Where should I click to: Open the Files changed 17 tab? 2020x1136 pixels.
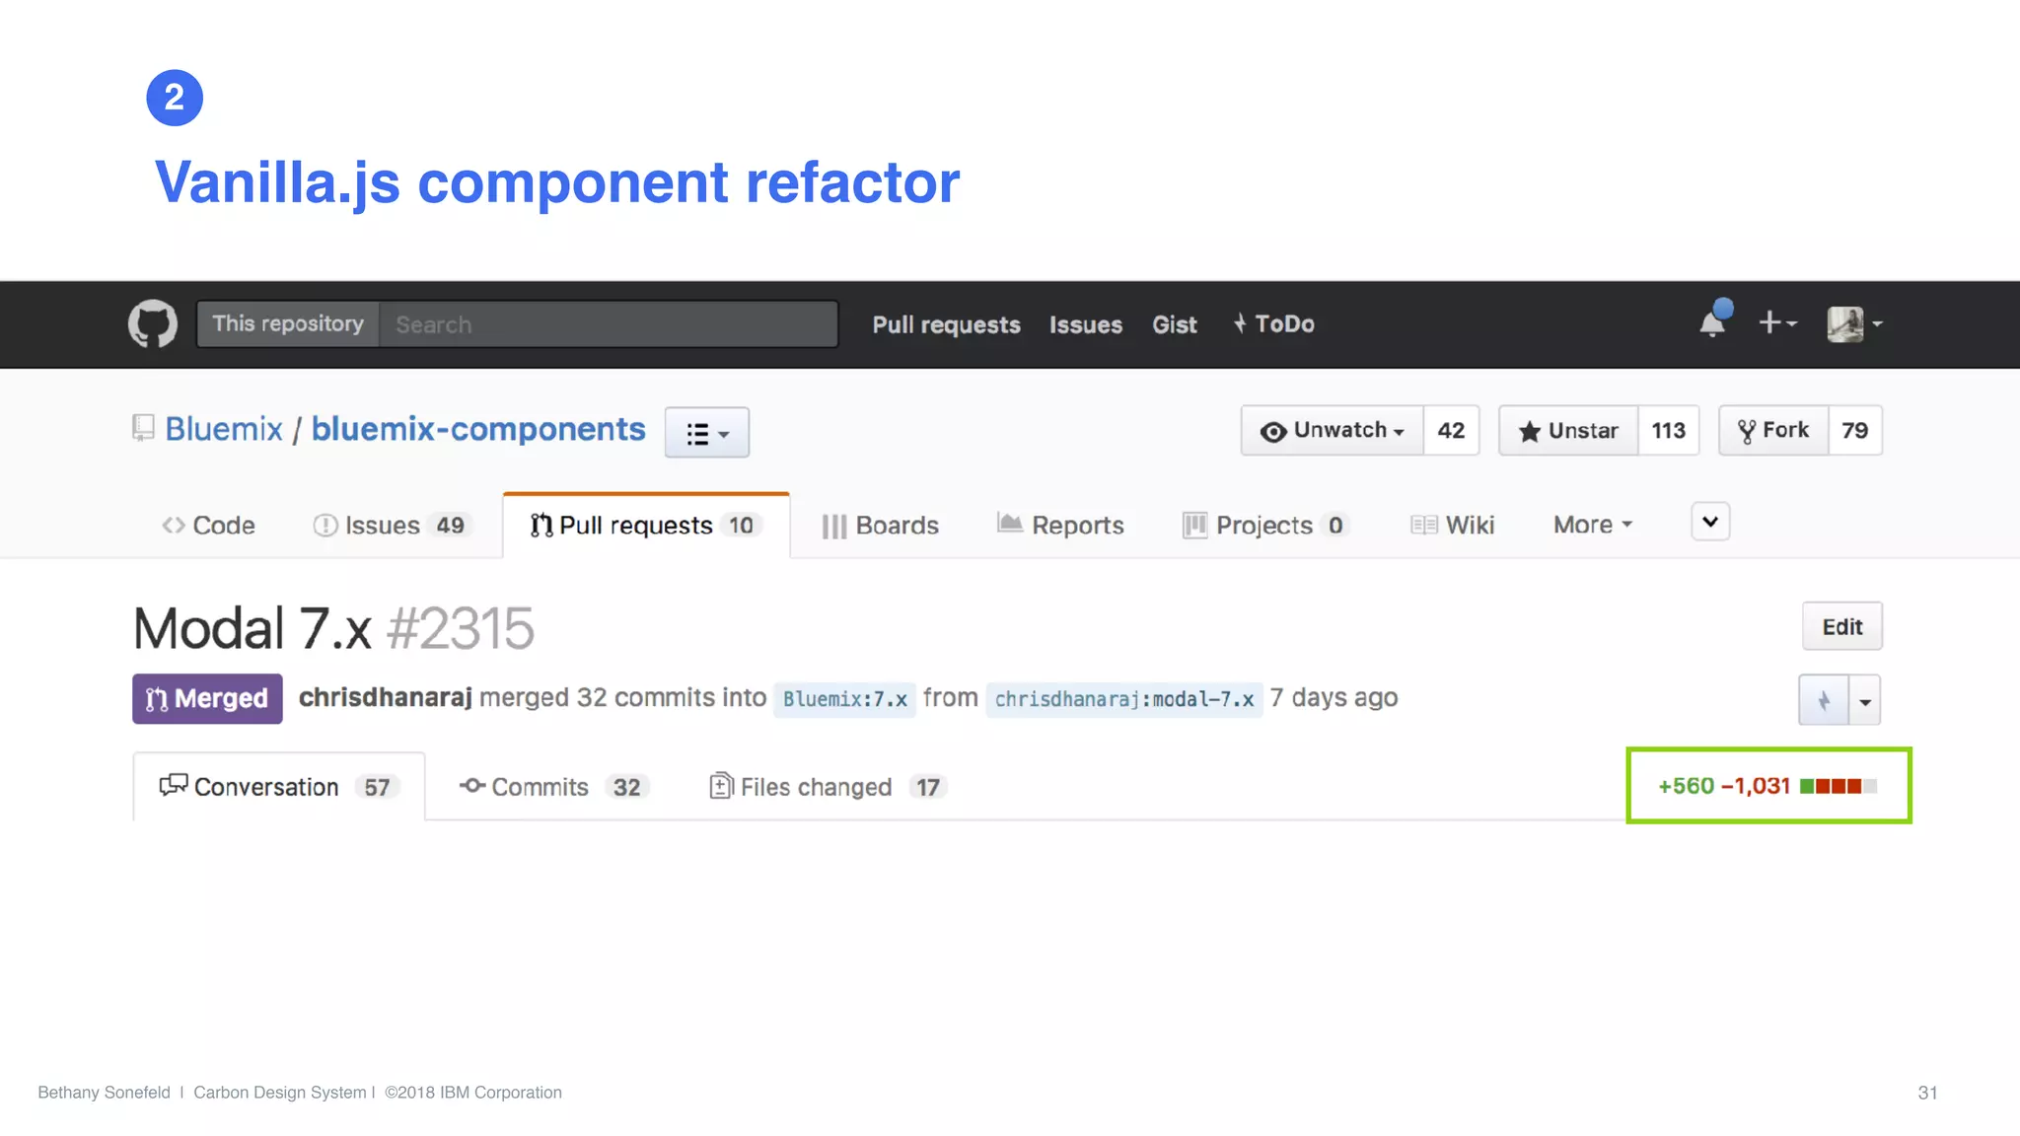pos(828,787)
